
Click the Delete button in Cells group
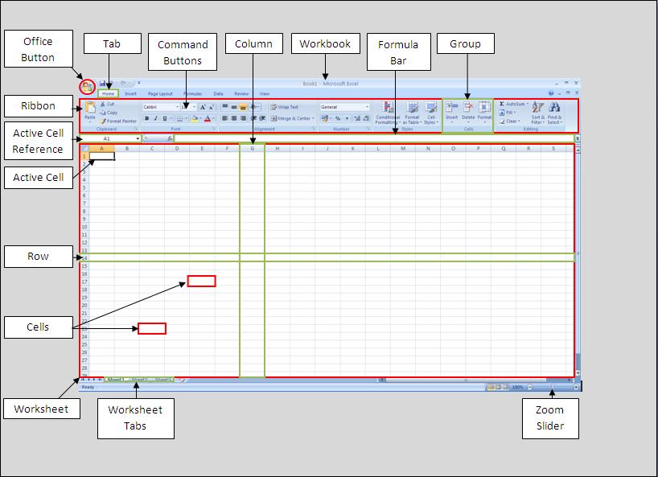pos(468,109)
